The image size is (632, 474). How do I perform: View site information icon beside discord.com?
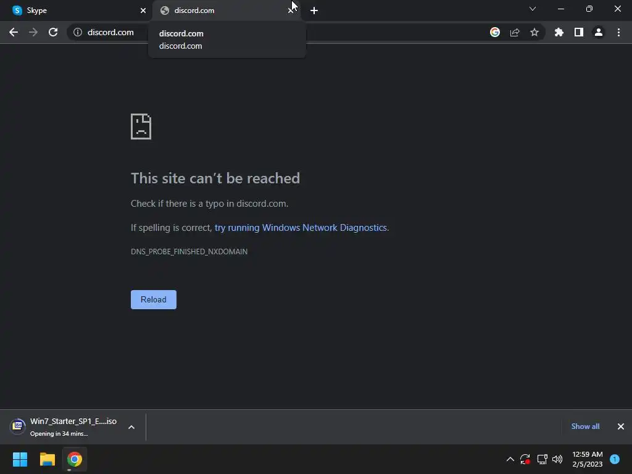78,32
